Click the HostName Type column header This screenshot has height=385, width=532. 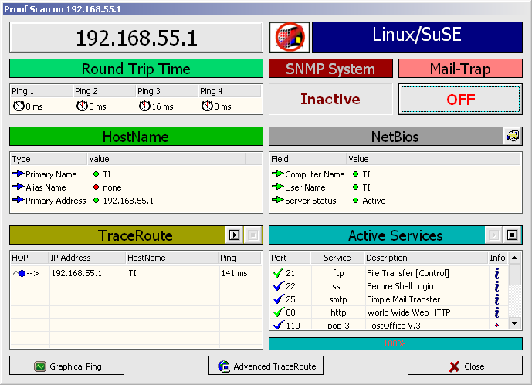point(49,159)
